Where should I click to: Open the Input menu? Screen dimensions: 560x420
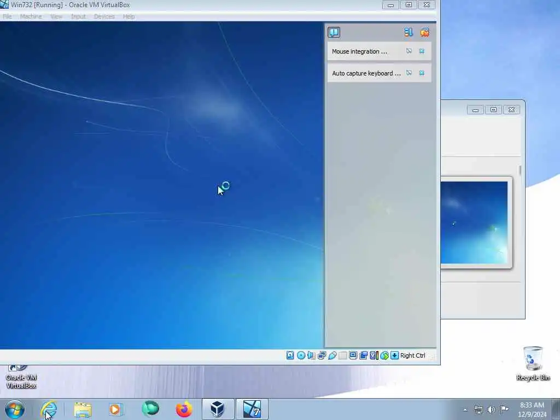pos(78,16)
